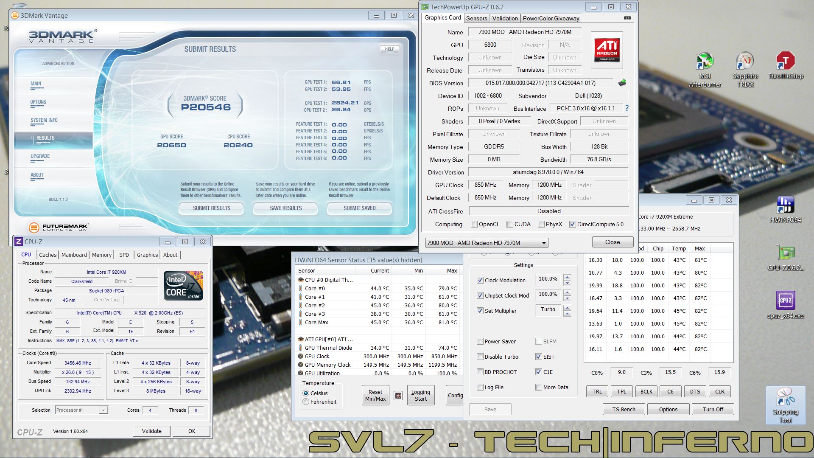Click GPU-Z BIOS save chip icon
Screen dimensions: 814x458
tap(622, 83)
